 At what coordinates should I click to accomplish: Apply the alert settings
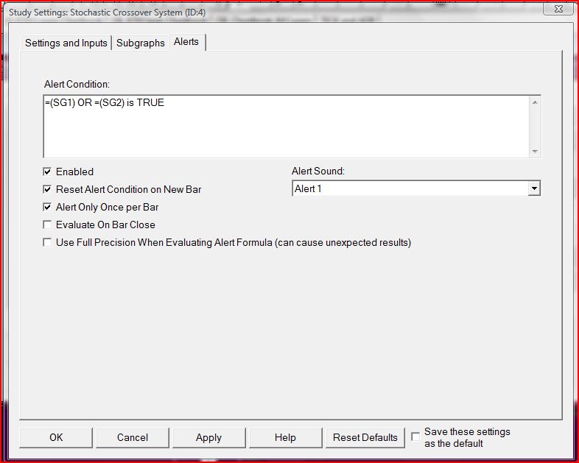coord(209,437)
